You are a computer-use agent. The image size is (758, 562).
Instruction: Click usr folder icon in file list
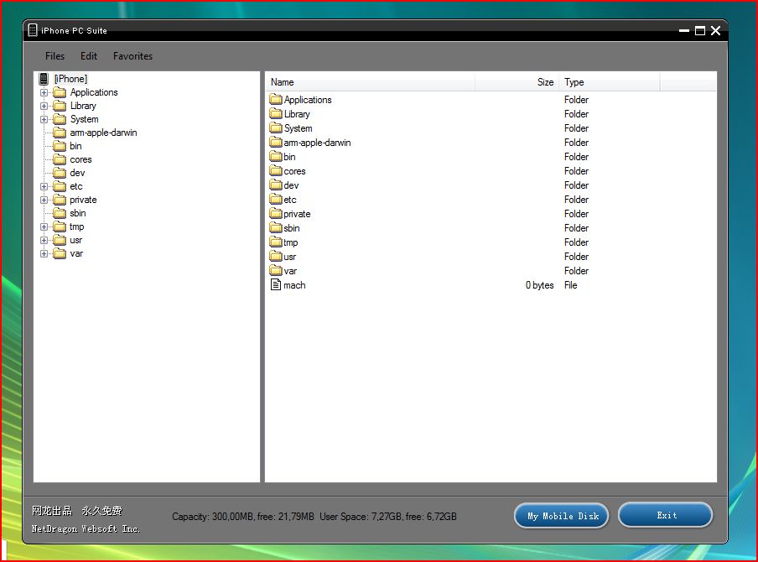tap(276, 257)
